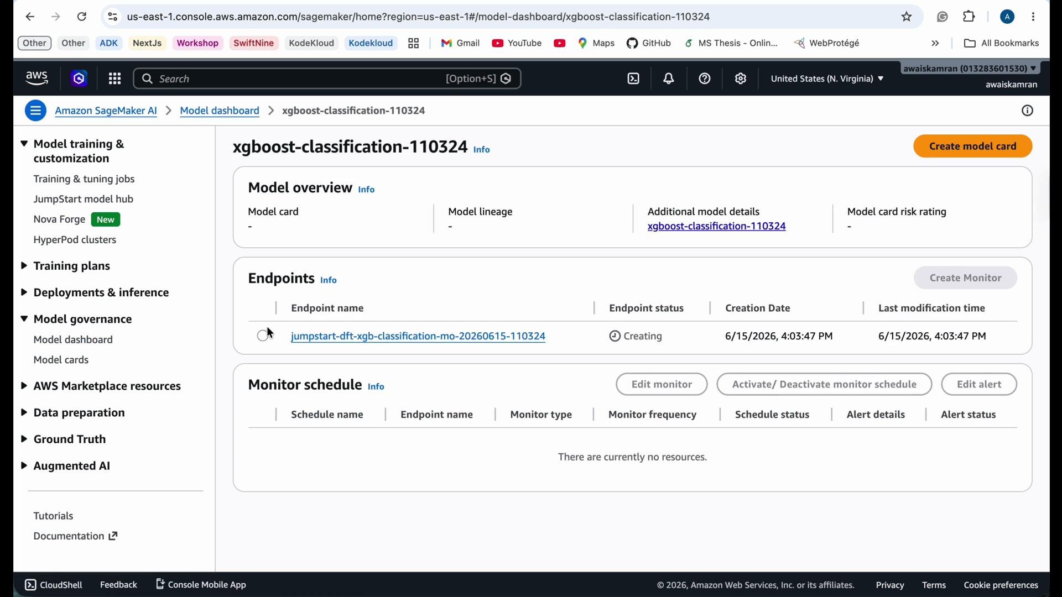Open the notifications bell
The image size is (1062, 597).
coord(669,79)
